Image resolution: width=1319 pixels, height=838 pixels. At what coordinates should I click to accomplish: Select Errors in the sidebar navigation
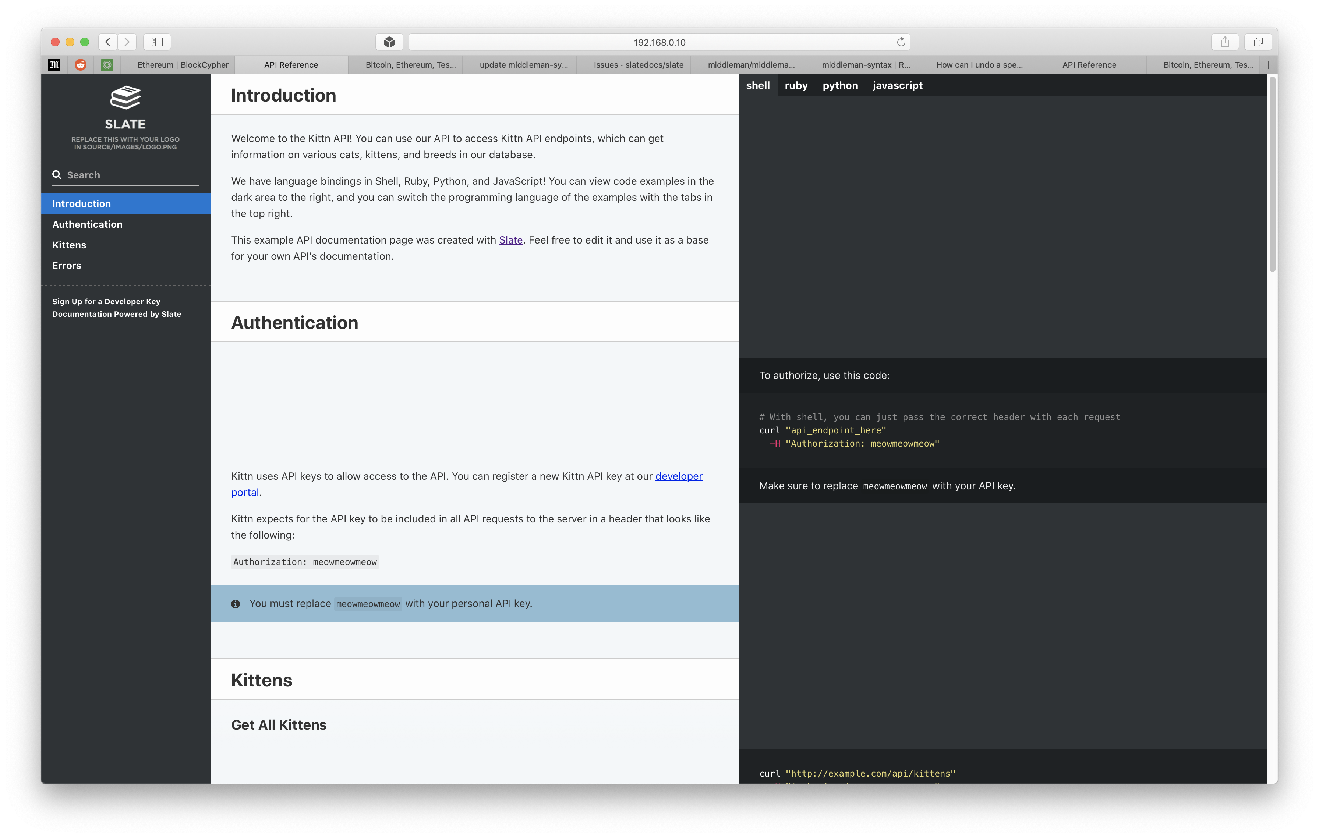pyautogui.click(x=125, y=266)
